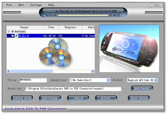Expand the Title 0 tree node
This screenshot has width=167, height=125.
coord(13,36)
